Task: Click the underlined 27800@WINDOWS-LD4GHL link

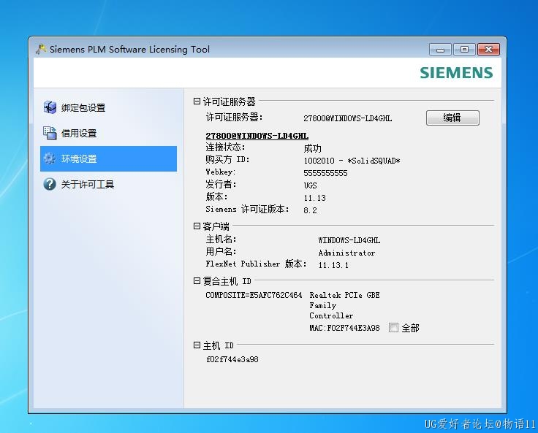Action: pos(257,136)
